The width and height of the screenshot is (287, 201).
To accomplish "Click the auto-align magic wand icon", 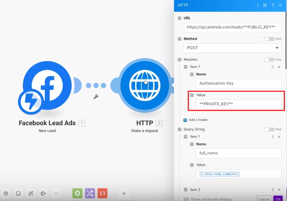I will point(31,193).
